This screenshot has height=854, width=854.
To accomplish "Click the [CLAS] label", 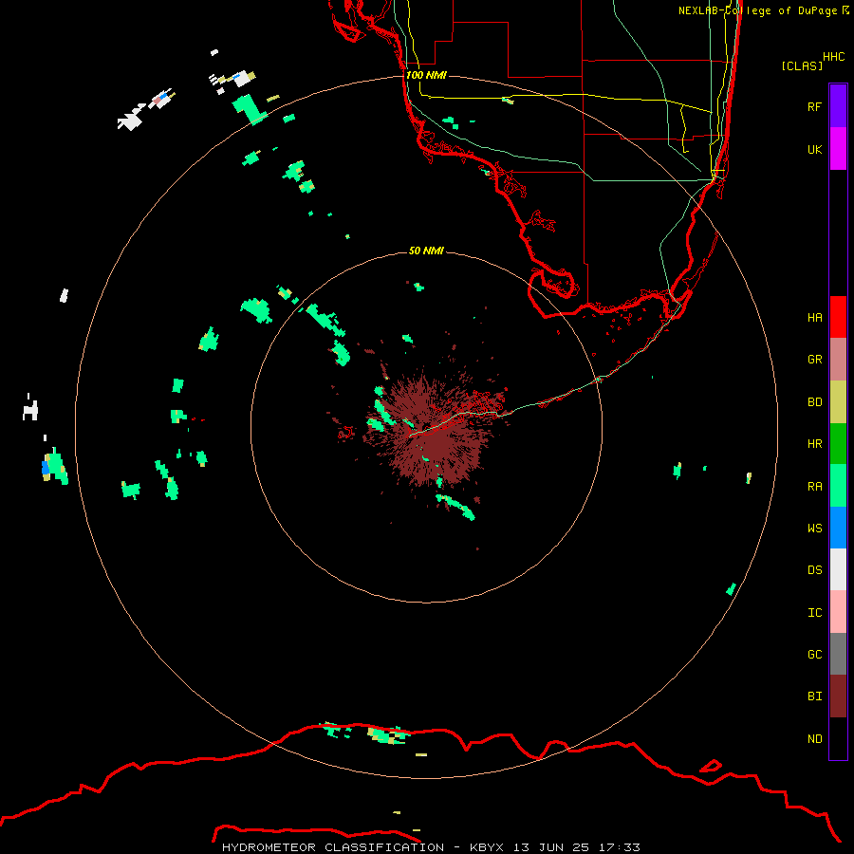I will click(802, 65).
